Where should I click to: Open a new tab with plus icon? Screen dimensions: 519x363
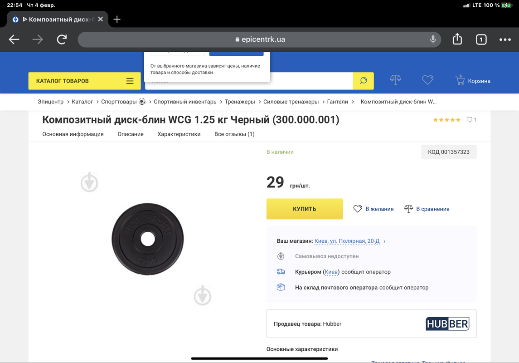[x=117, y=19]
